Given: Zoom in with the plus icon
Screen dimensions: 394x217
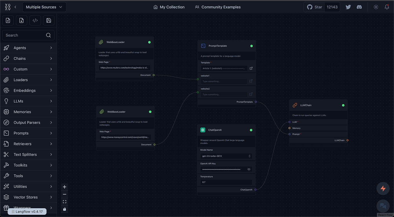Looking at the screenshot, I should click(64, 187).
